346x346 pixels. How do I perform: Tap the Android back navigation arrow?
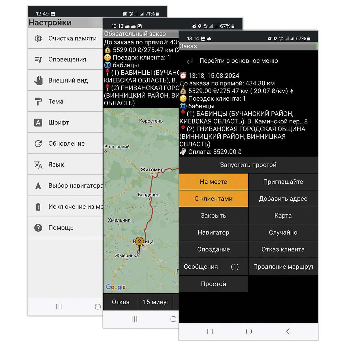(x=288, y=332)
